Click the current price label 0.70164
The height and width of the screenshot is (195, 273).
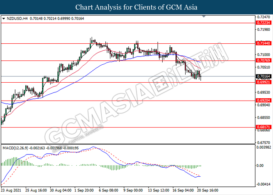tap(264, 76)
